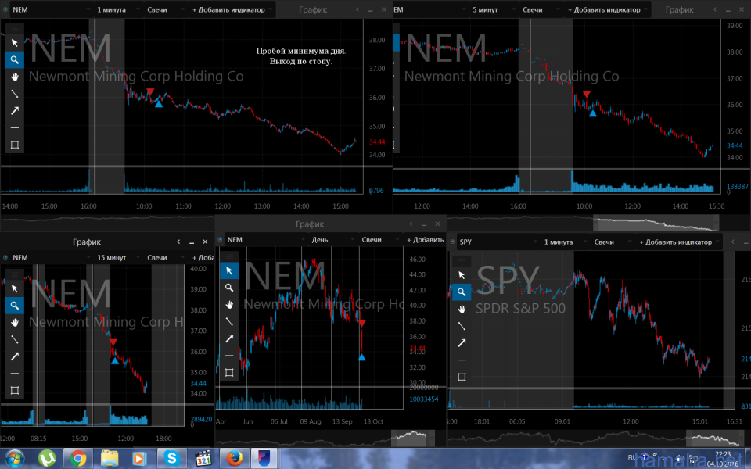Activate the zoom tool in NEM daily chart

point(229,288)
